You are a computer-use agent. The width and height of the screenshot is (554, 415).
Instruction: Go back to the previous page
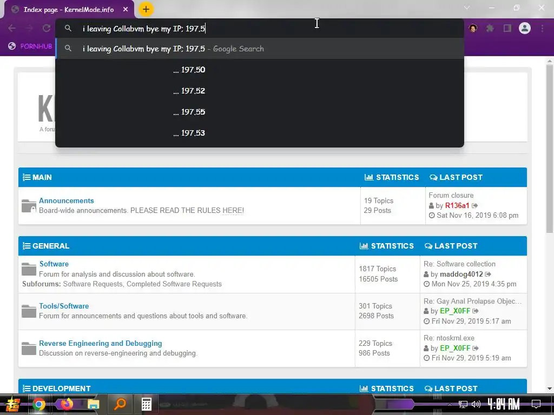click(x=12, y=28)
